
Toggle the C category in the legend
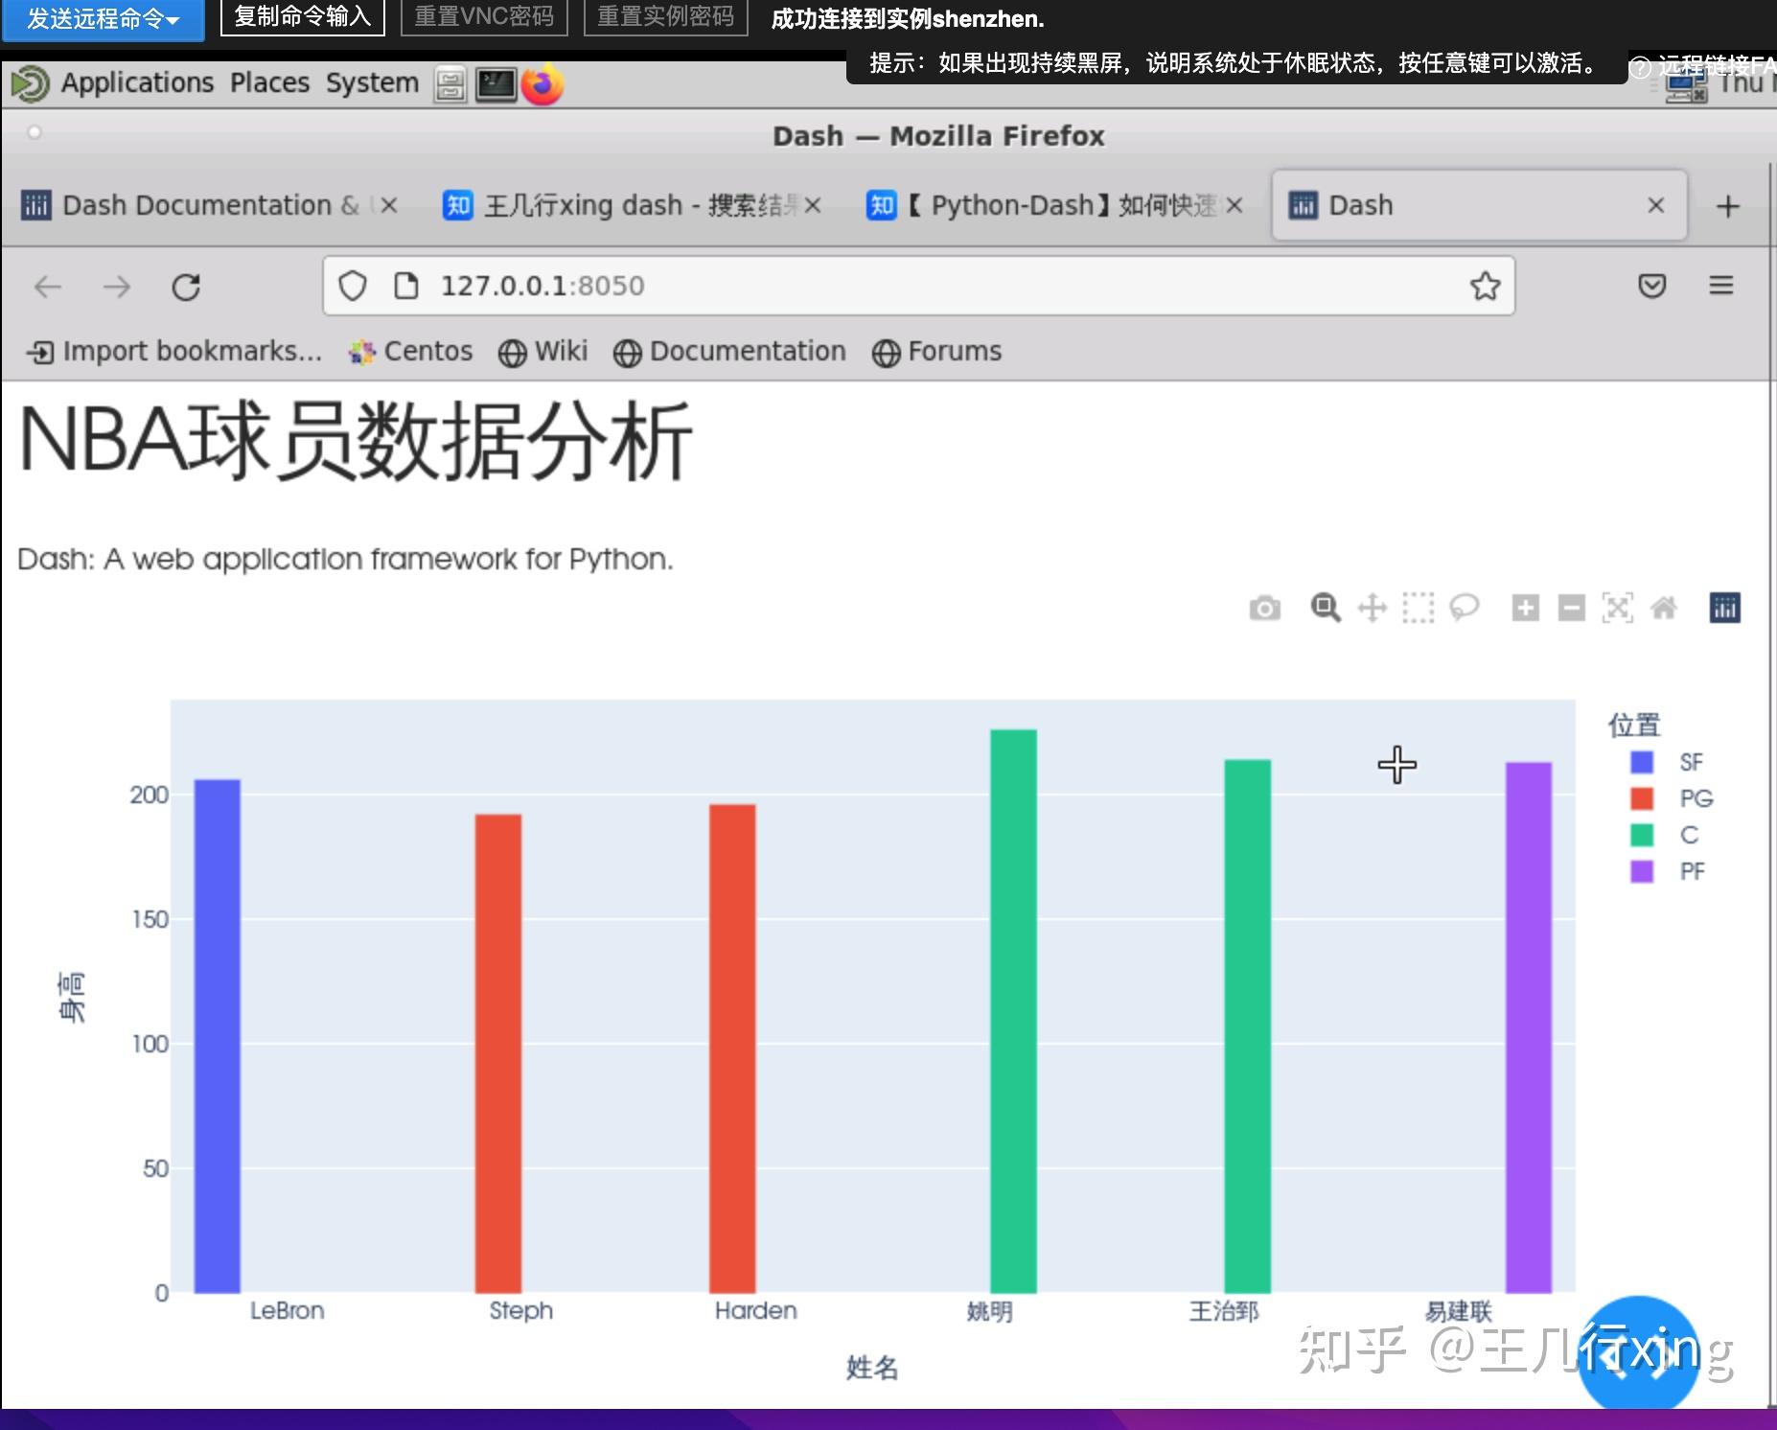[x=1677, y=835]
